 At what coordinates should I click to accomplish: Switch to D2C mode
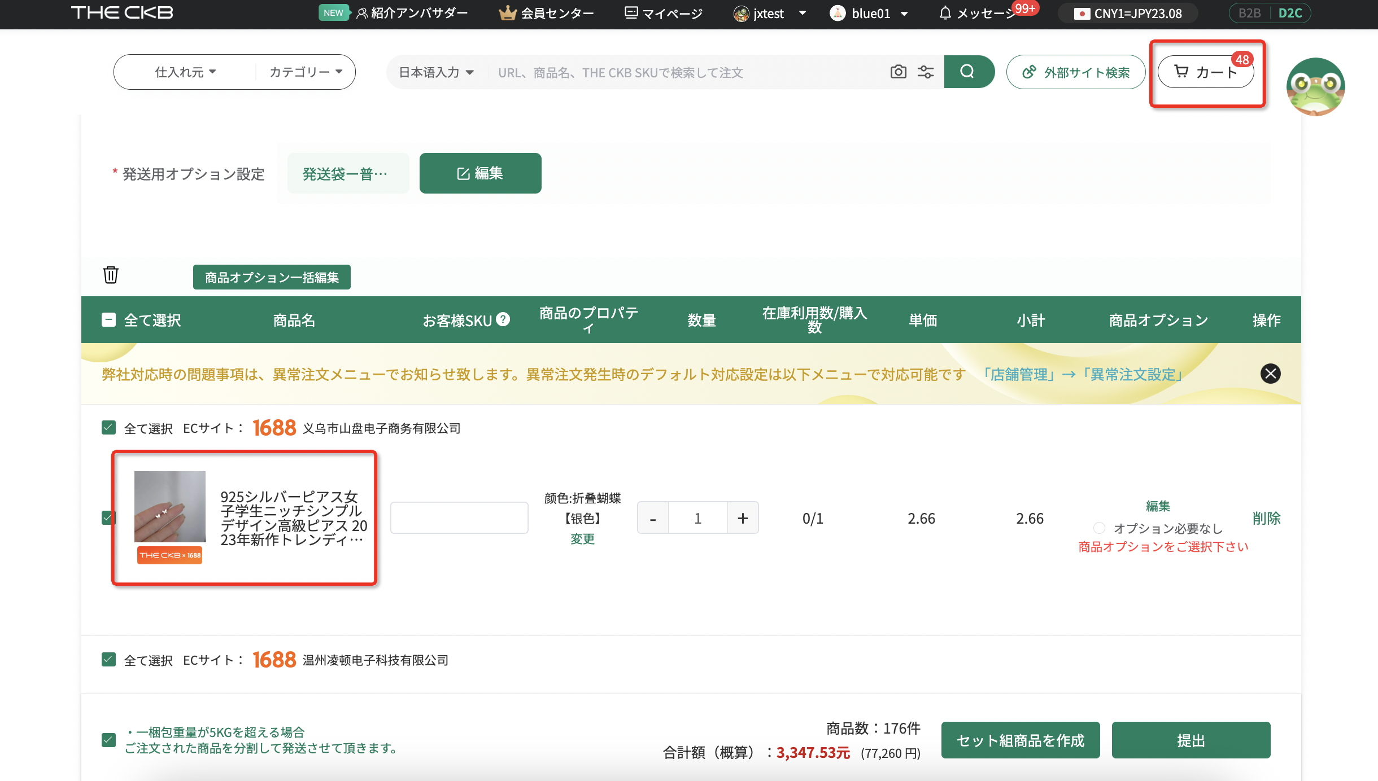click(1290, 13)
